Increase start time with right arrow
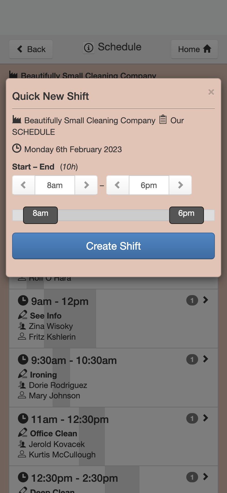 (x=86, y=185)
